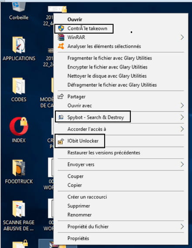Select the CODES folder on desktop

(19, 86)
